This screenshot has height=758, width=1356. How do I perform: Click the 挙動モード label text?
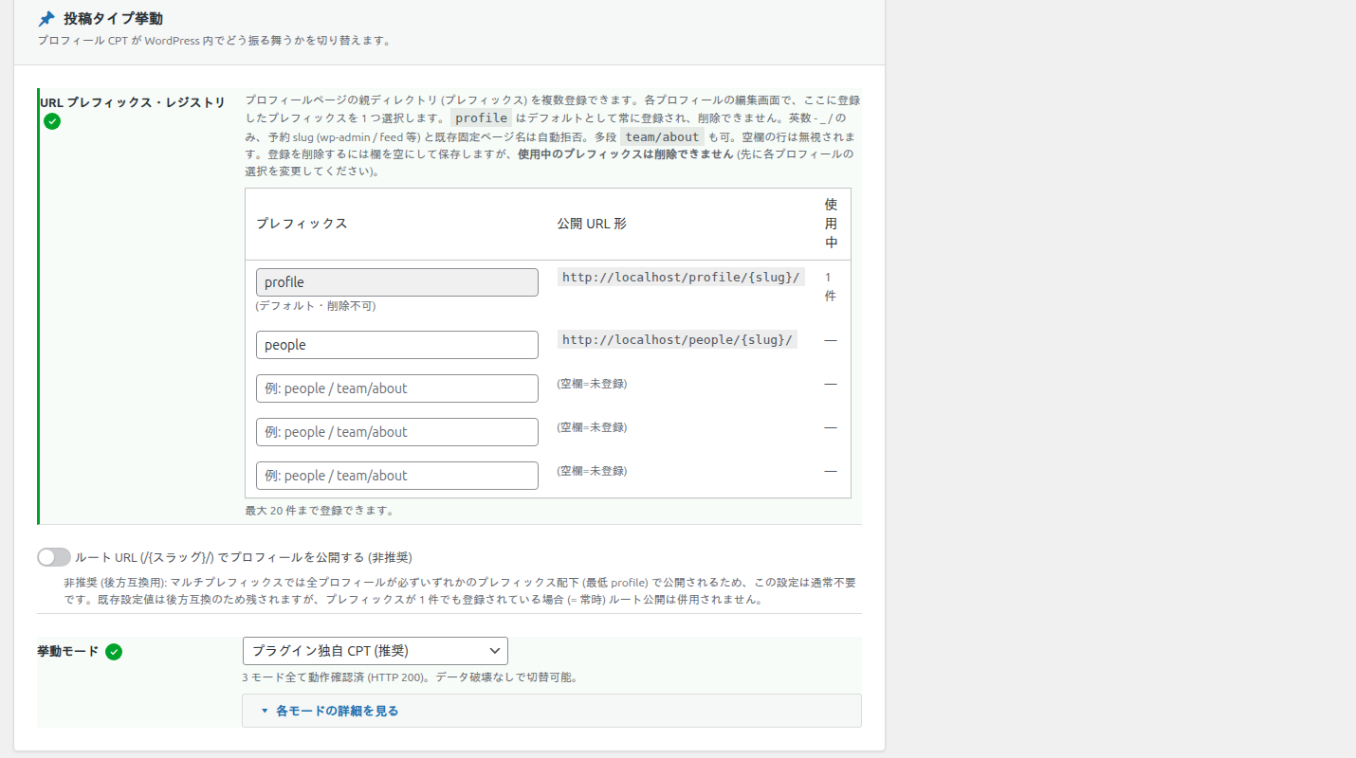tap(67, 651)
